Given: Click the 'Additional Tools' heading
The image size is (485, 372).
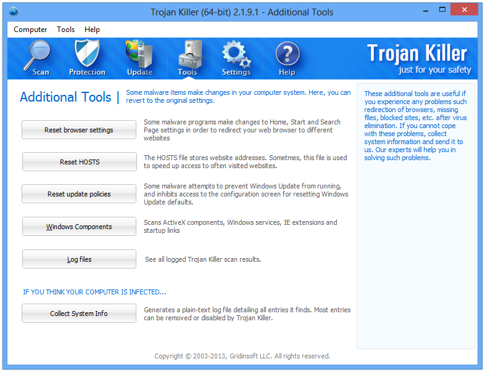Looking at the screenshot, I should point(65,97).
